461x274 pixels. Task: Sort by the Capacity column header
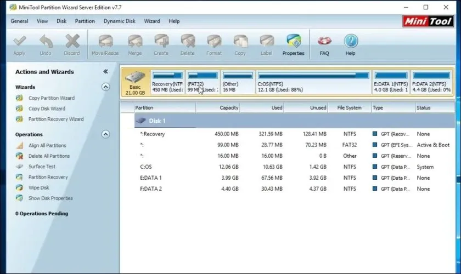229,108
